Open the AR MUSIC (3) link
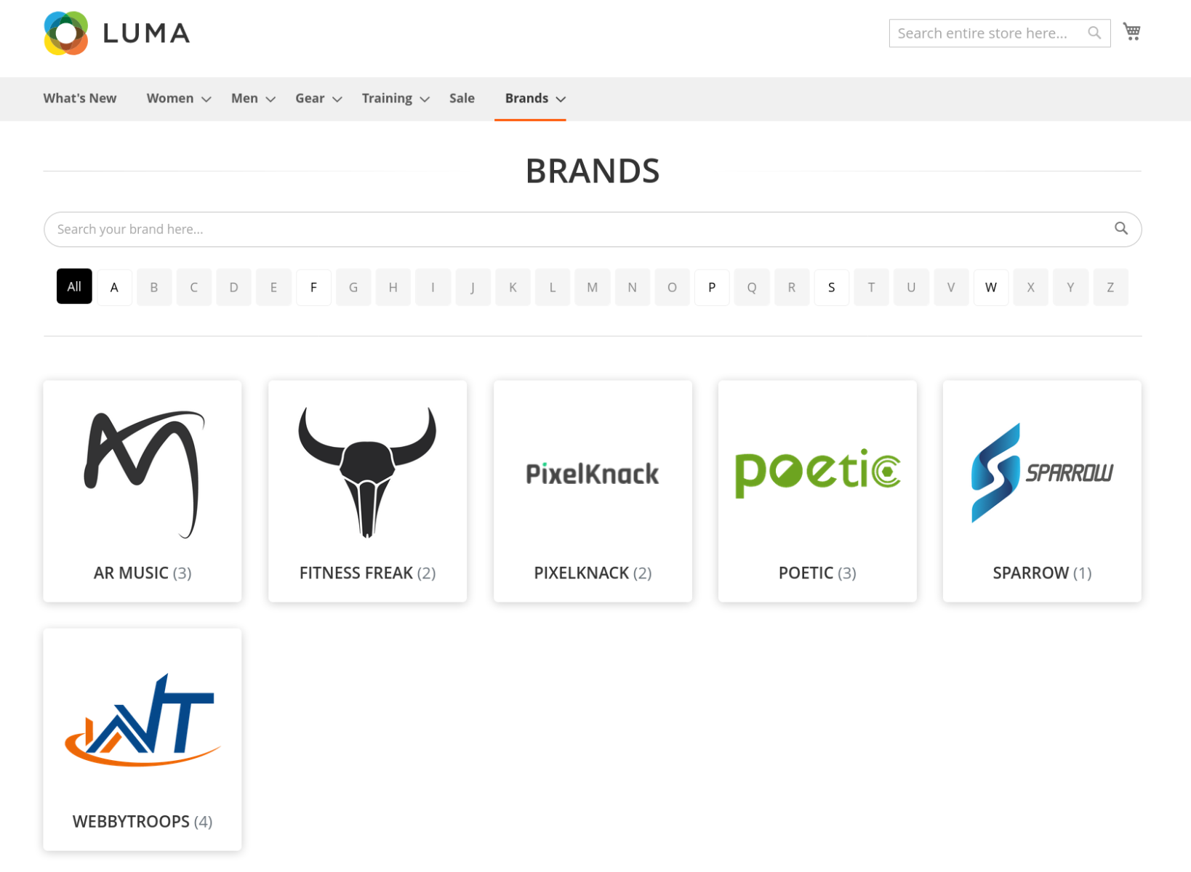Viewport: 1191px width, 872px height. pyautogui.click(x=143, y=573)
